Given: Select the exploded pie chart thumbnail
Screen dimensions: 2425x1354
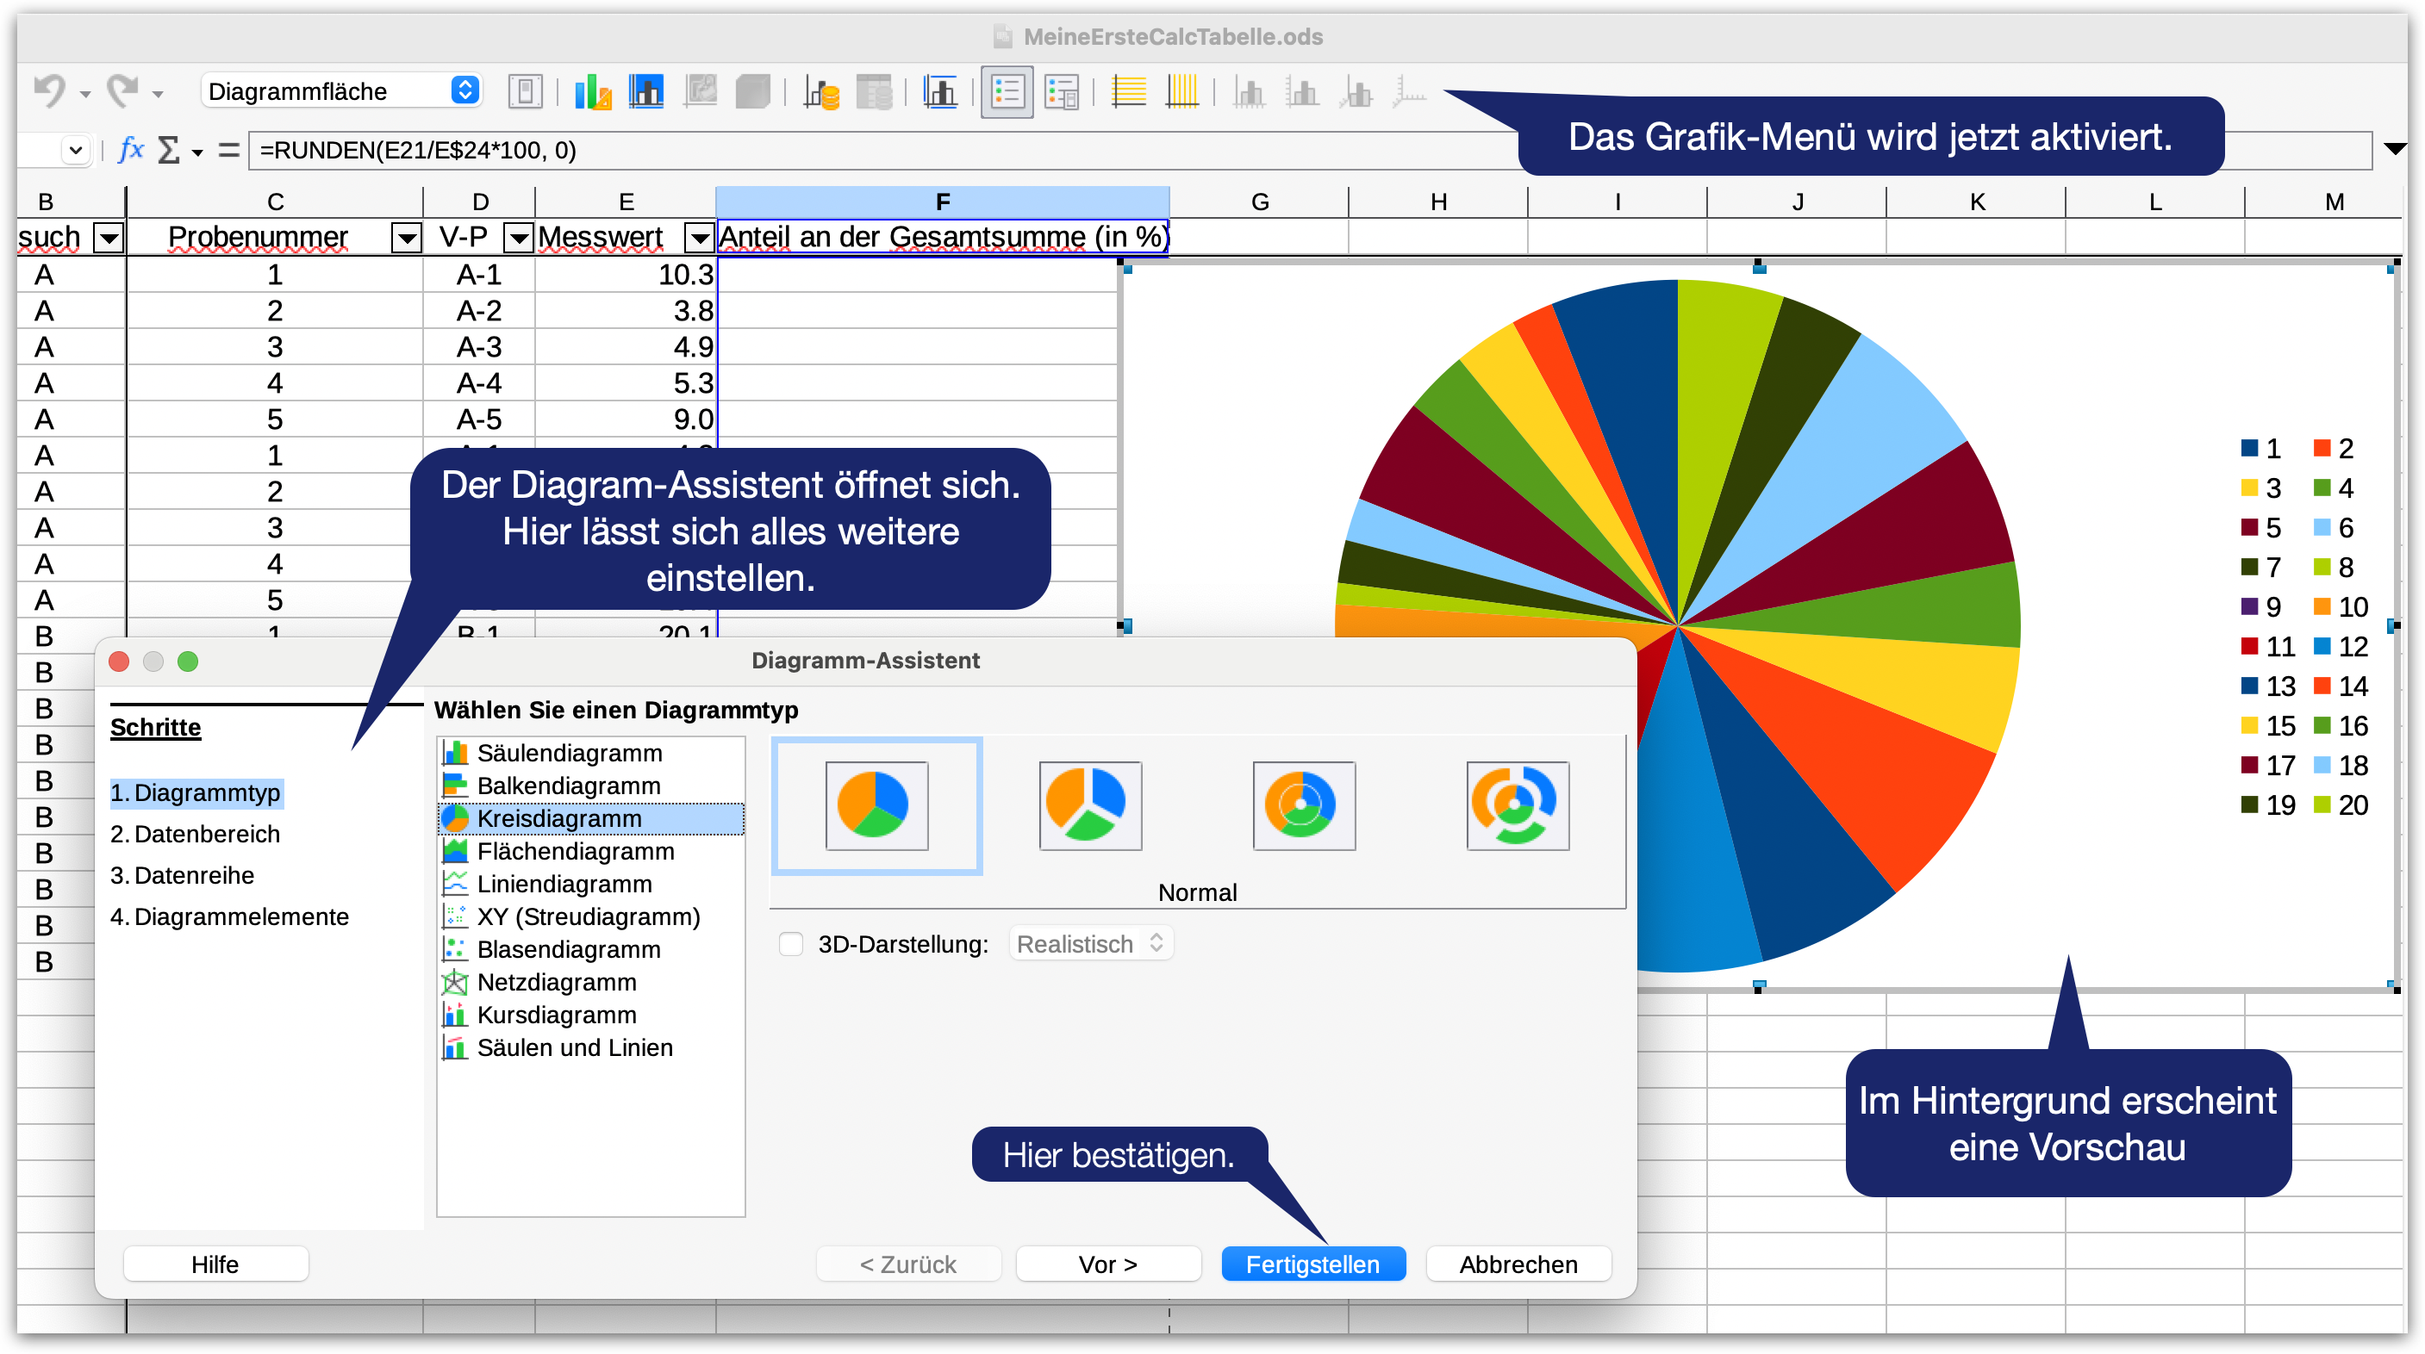Looking at the screenshot, I should [x=1090, y=805].
